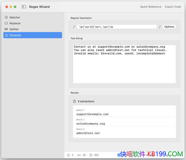This screenshot has width=186, height=160.
Task: Click the export icon beside '3 extractions'
Action: [74, 101]
